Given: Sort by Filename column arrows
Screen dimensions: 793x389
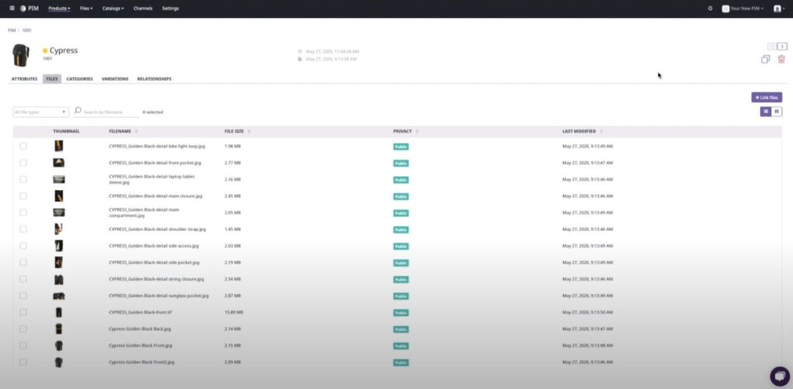Looking at the screenshot, I should [x=136, y=132].
